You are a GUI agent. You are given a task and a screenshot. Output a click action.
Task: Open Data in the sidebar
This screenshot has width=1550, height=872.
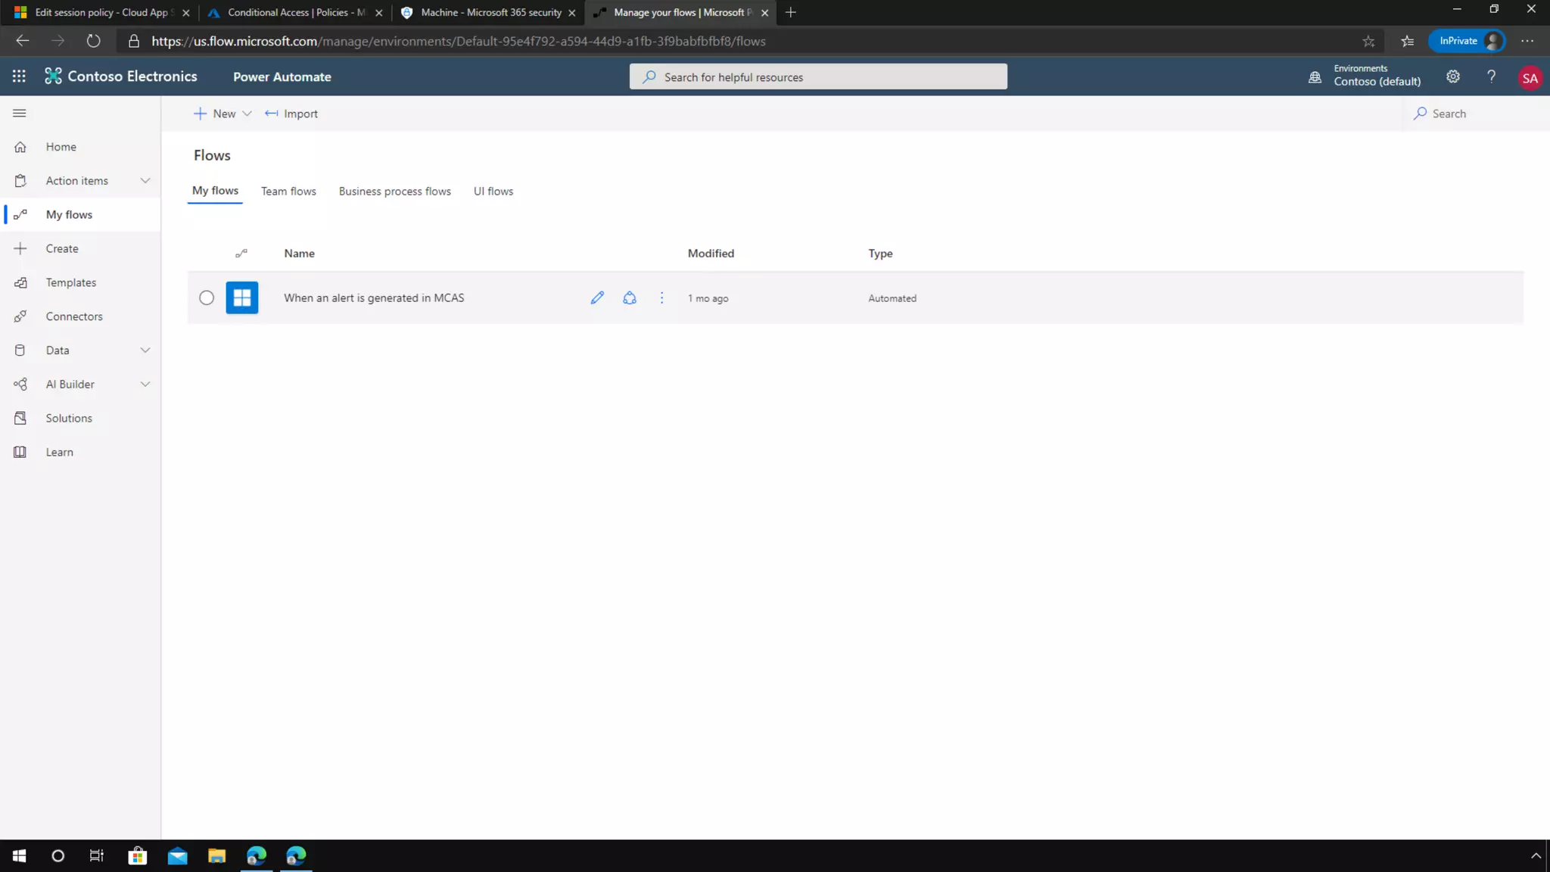click(58, 350)
